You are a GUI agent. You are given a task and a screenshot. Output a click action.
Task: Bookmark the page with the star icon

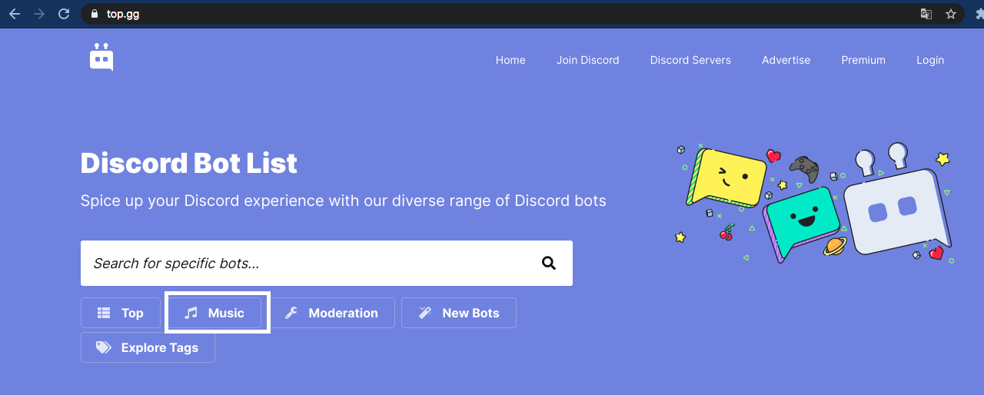tap(951, 14)
